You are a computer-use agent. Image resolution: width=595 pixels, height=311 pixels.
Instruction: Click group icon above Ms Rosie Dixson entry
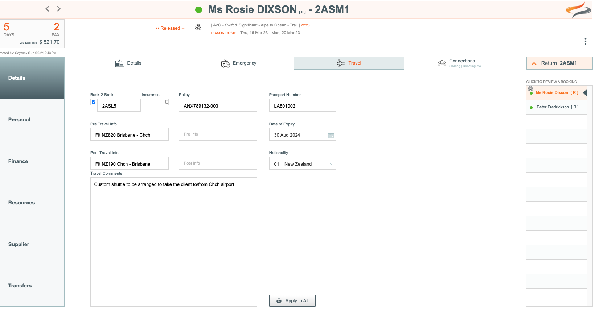(530, 88)
